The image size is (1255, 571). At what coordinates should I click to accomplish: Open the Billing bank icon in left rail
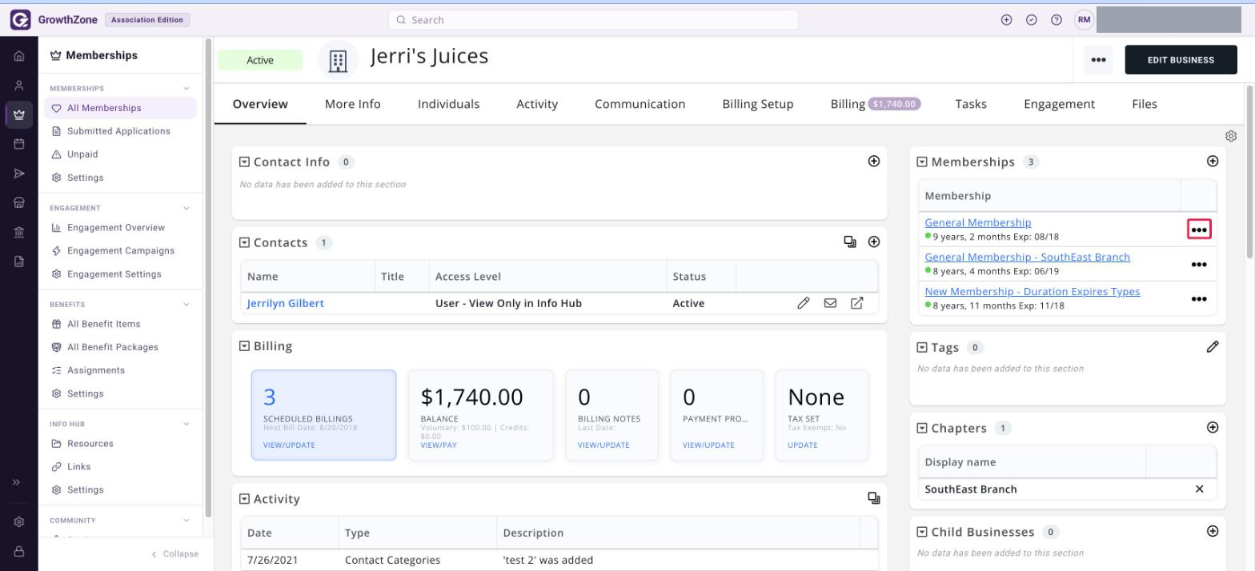(x=19, y=232)
